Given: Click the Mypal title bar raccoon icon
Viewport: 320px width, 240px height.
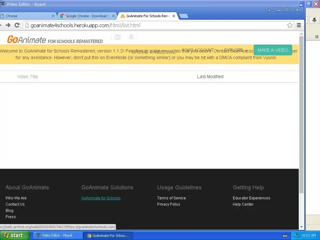Looking at the screenshot, I should point(3,3).
